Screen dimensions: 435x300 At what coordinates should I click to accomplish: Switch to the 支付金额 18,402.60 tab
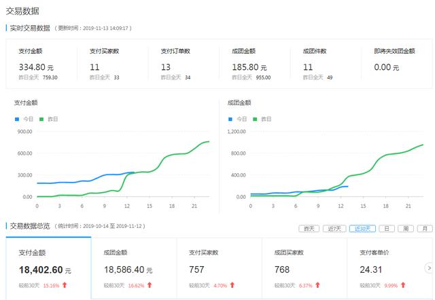pos(48,268)
